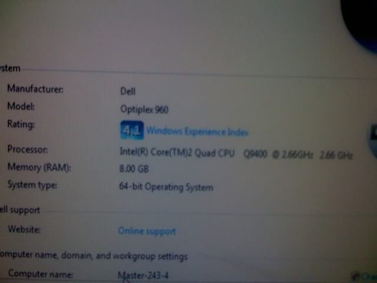Viewport: 377px width, 283px height.
Task: Click the Dell 'support' section heading
Action: pos(19,210)
